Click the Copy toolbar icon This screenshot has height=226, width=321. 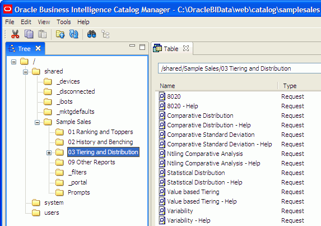tap(29, 34)
